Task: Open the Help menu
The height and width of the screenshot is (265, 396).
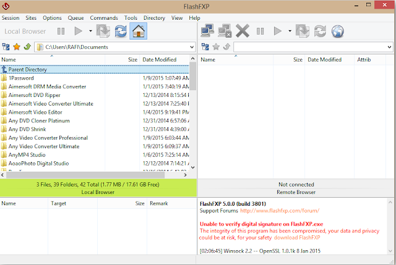Action: pyautogui.click(x=194, y=18)
